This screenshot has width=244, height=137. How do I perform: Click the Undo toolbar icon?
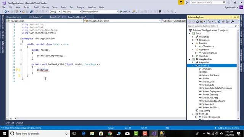(x=37, y=12)
